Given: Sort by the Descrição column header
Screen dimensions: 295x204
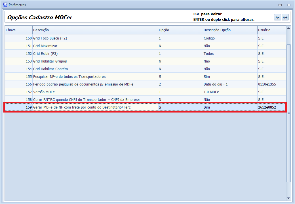Looking at the screenshot, I should (x=95, y=30).
